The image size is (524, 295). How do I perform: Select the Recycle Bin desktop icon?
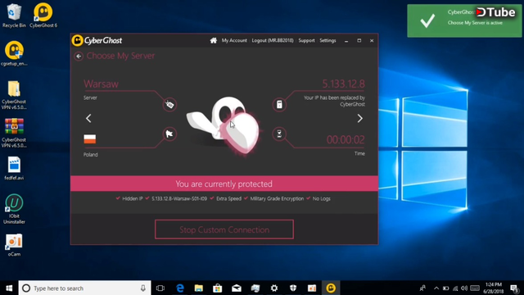14,16
